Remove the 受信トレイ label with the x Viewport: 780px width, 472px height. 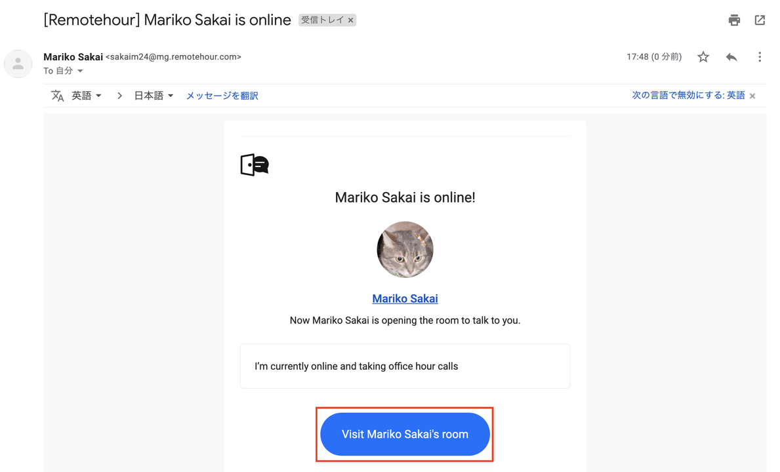click(x=351, y=20)
